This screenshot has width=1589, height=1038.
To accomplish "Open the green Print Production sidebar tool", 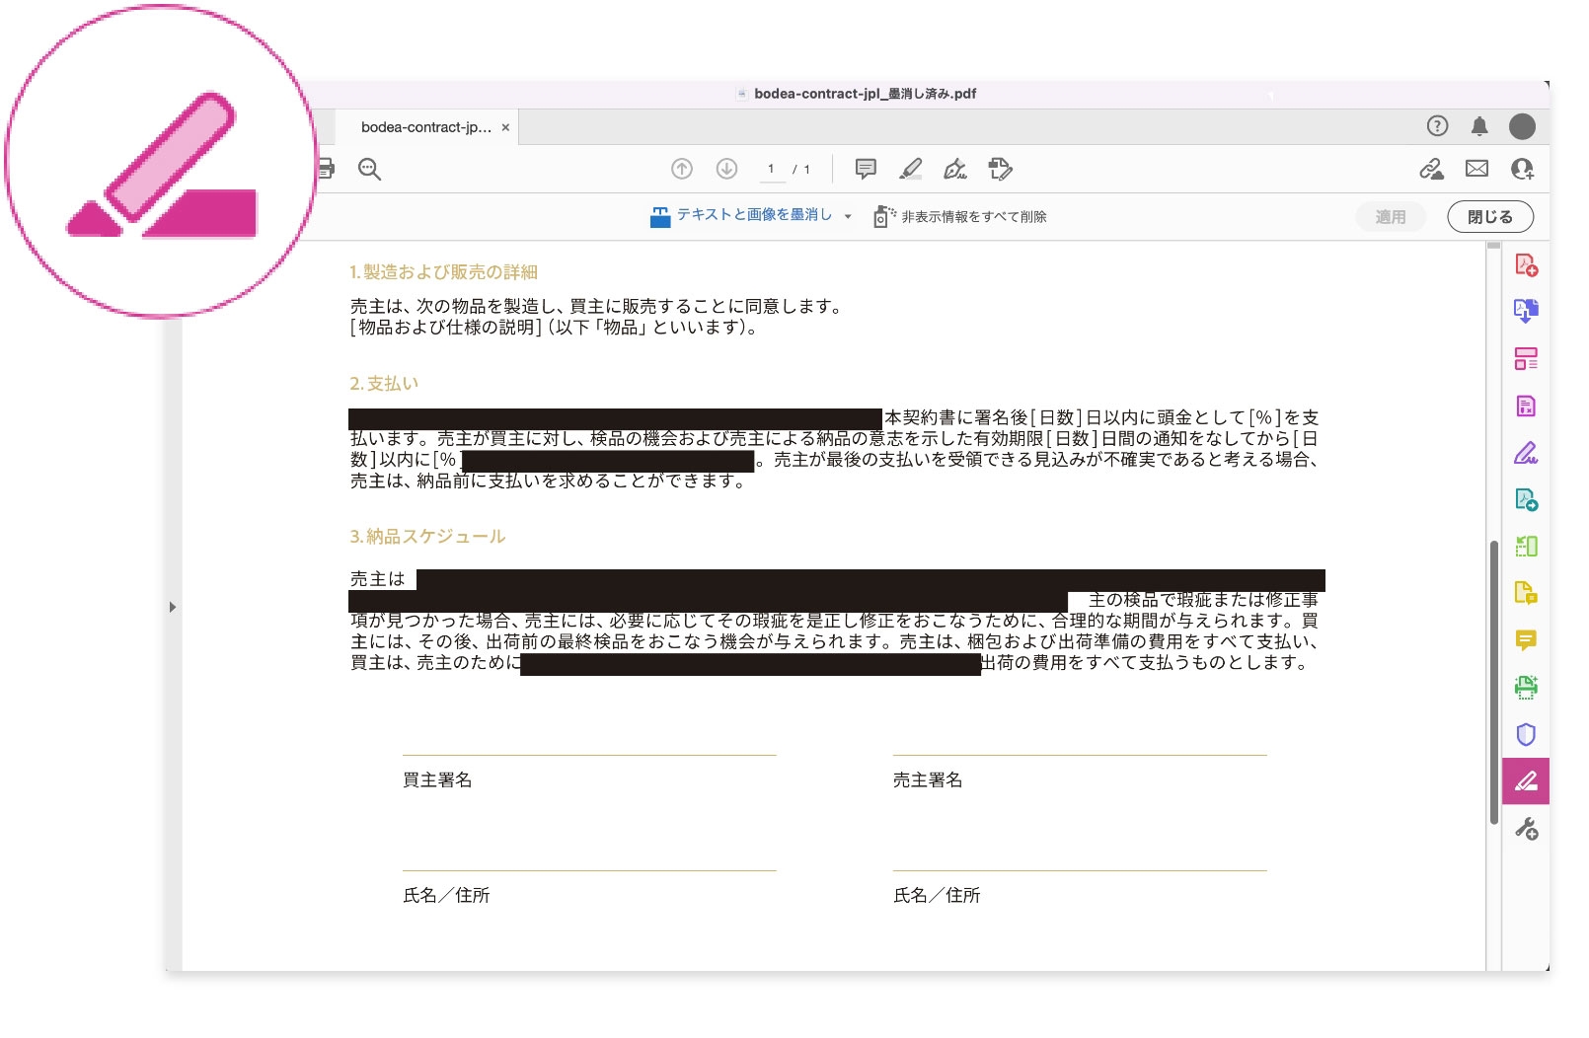I will pos(1526,687).
